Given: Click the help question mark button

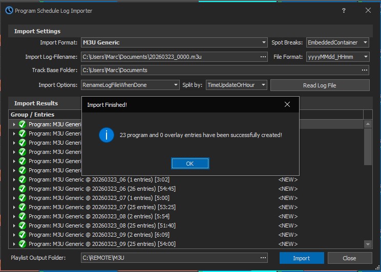Looking at the screenshot, I should (344, 10).
